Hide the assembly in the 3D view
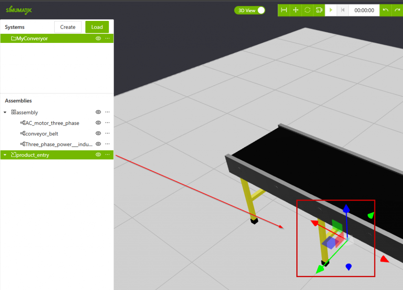This screenshot has width=403, height=290. [98, 112]
